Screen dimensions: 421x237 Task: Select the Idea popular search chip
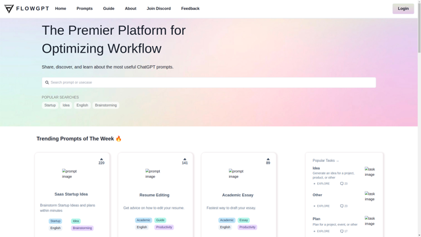point(66,105)
